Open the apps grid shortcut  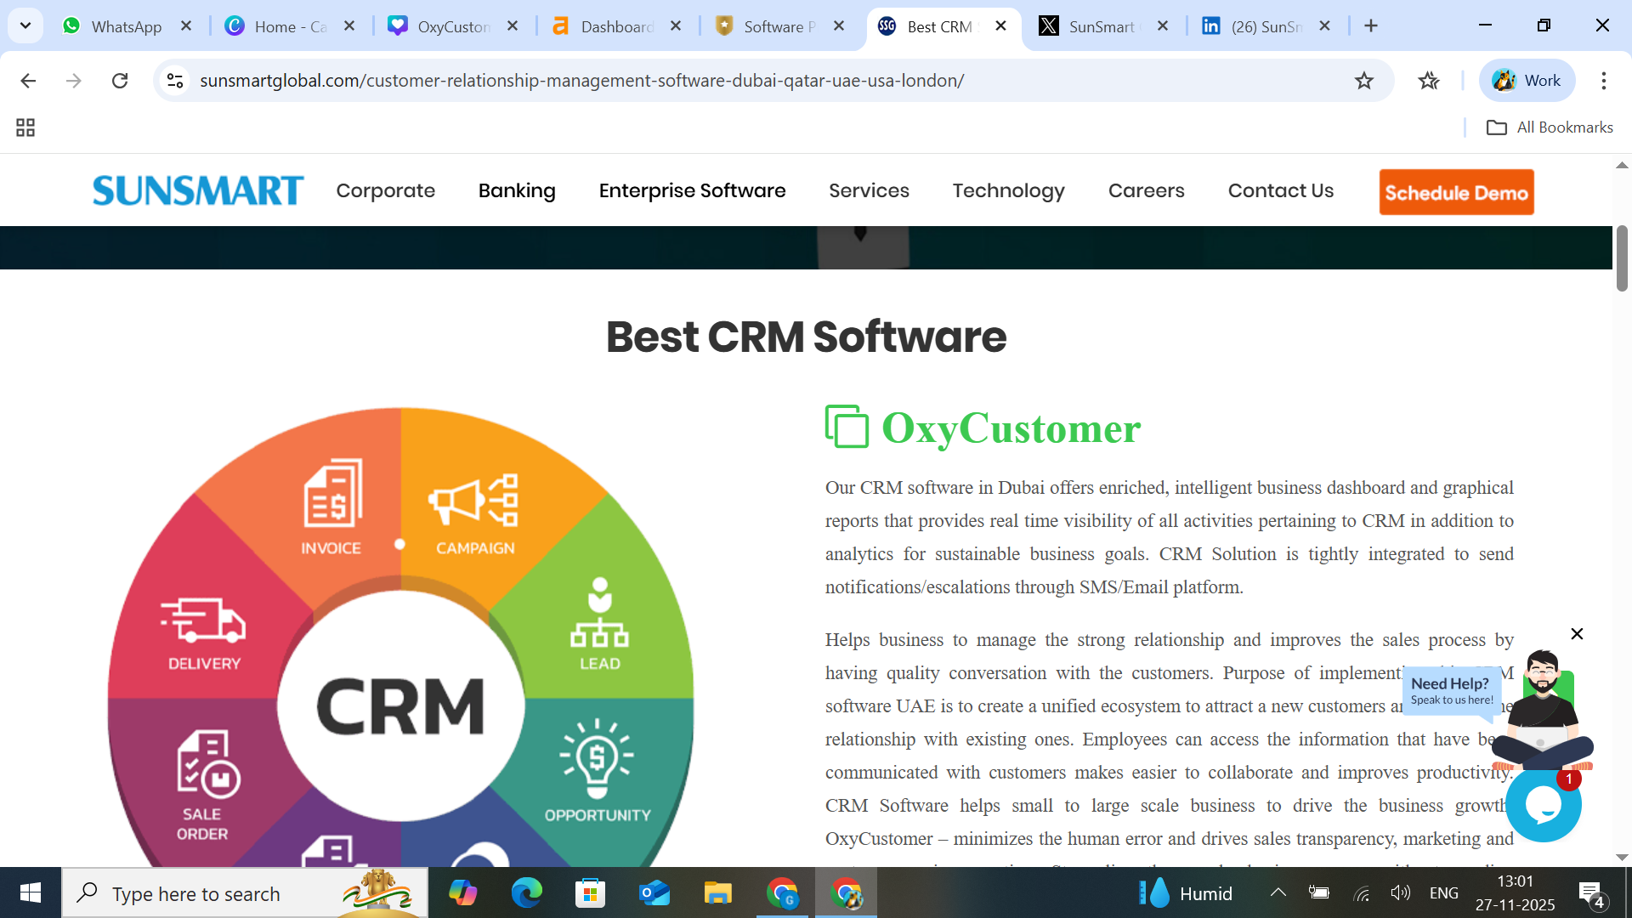coord(25,127)
